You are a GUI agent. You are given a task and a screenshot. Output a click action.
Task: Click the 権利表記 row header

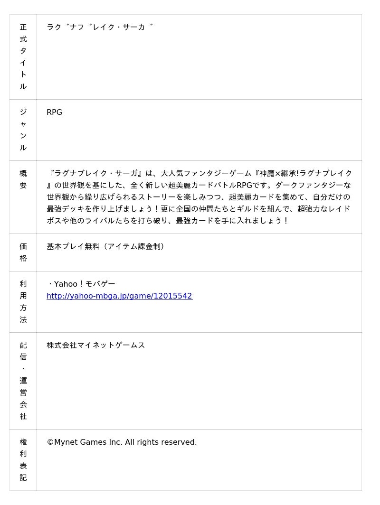pyautogui.click(x=23, y=460)
